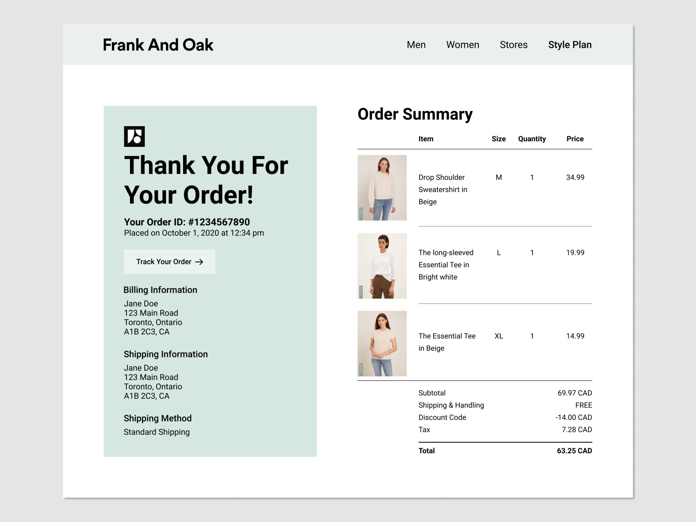Click the Frank And Oak square logo icon
The width and height of the screenshot is (696, 522).
tap(134, 136)
